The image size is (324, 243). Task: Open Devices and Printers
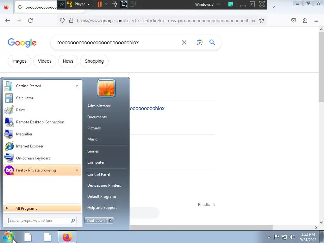104,185
